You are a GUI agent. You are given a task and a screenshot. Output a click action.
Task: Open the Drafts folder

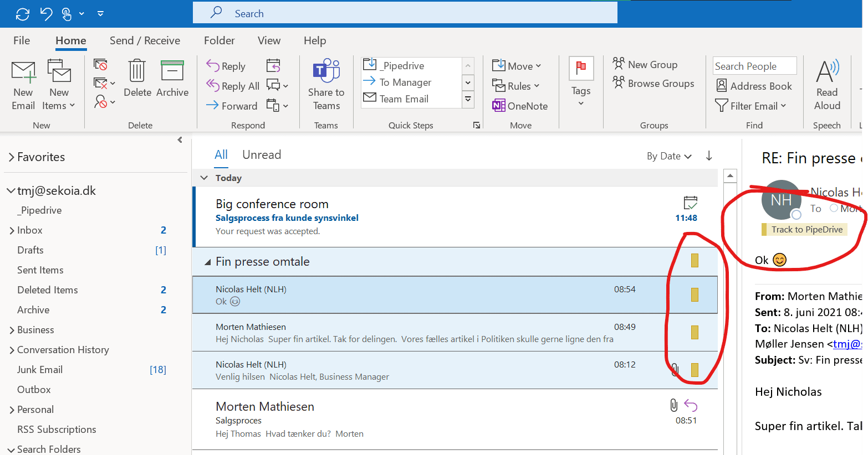(30, 250)
